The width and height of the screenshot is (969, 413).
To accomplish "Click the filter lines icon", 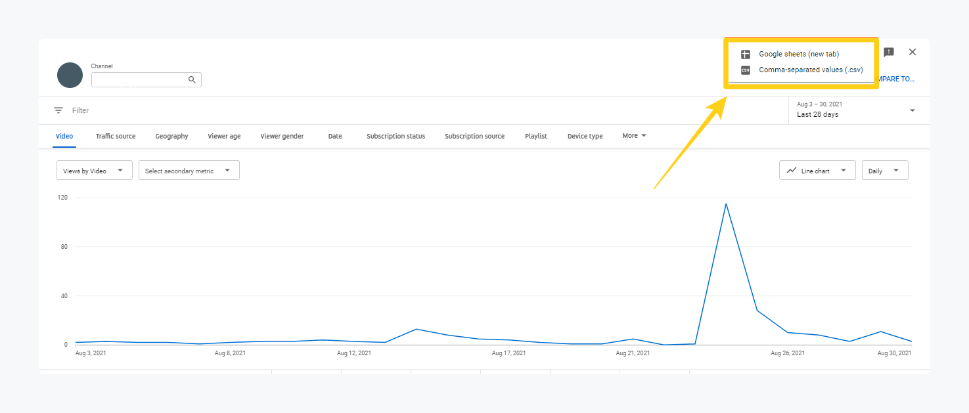I will click(58, 110).
